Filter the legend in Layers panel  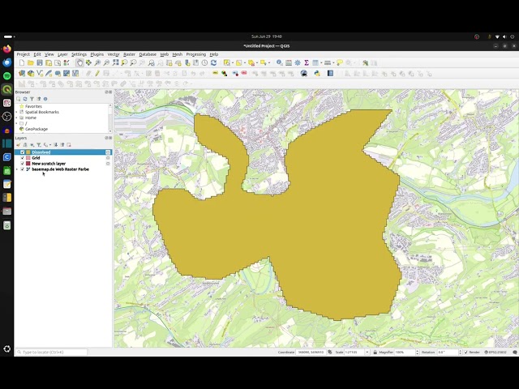point(39,145)
